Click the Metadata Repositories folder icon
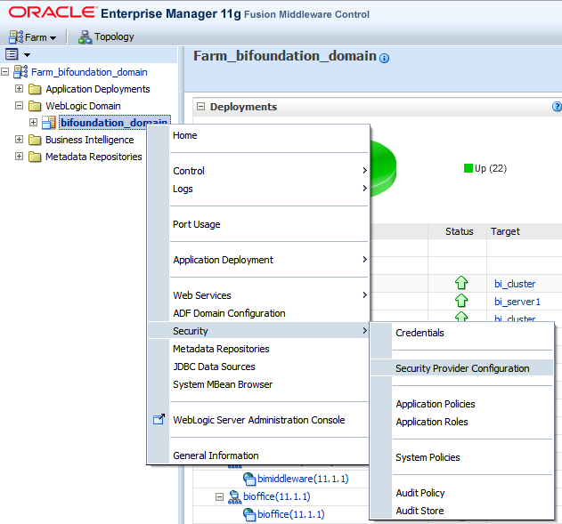The image size is (562, 524). tap(35, 157)
